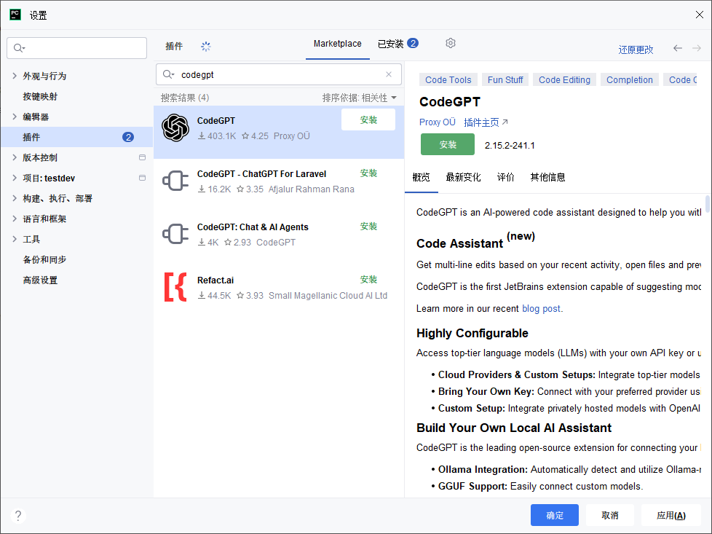The height and width of the screenshot is (534, 712).
Task: Click the 还原更改 link
Action: pyautogui.click(x=636, y=50)
